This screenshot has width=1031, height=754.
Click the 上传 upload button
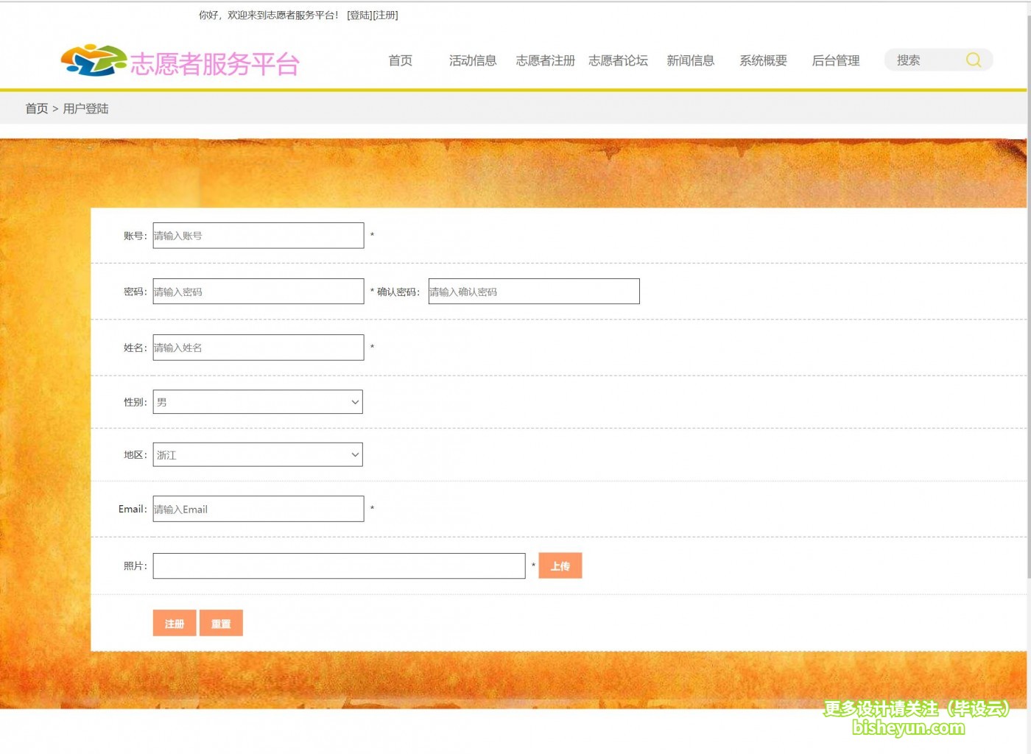[560, 566]
